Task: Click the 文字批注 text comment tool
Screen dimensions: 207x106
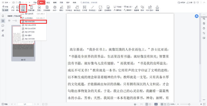Action: pos(69,8)
